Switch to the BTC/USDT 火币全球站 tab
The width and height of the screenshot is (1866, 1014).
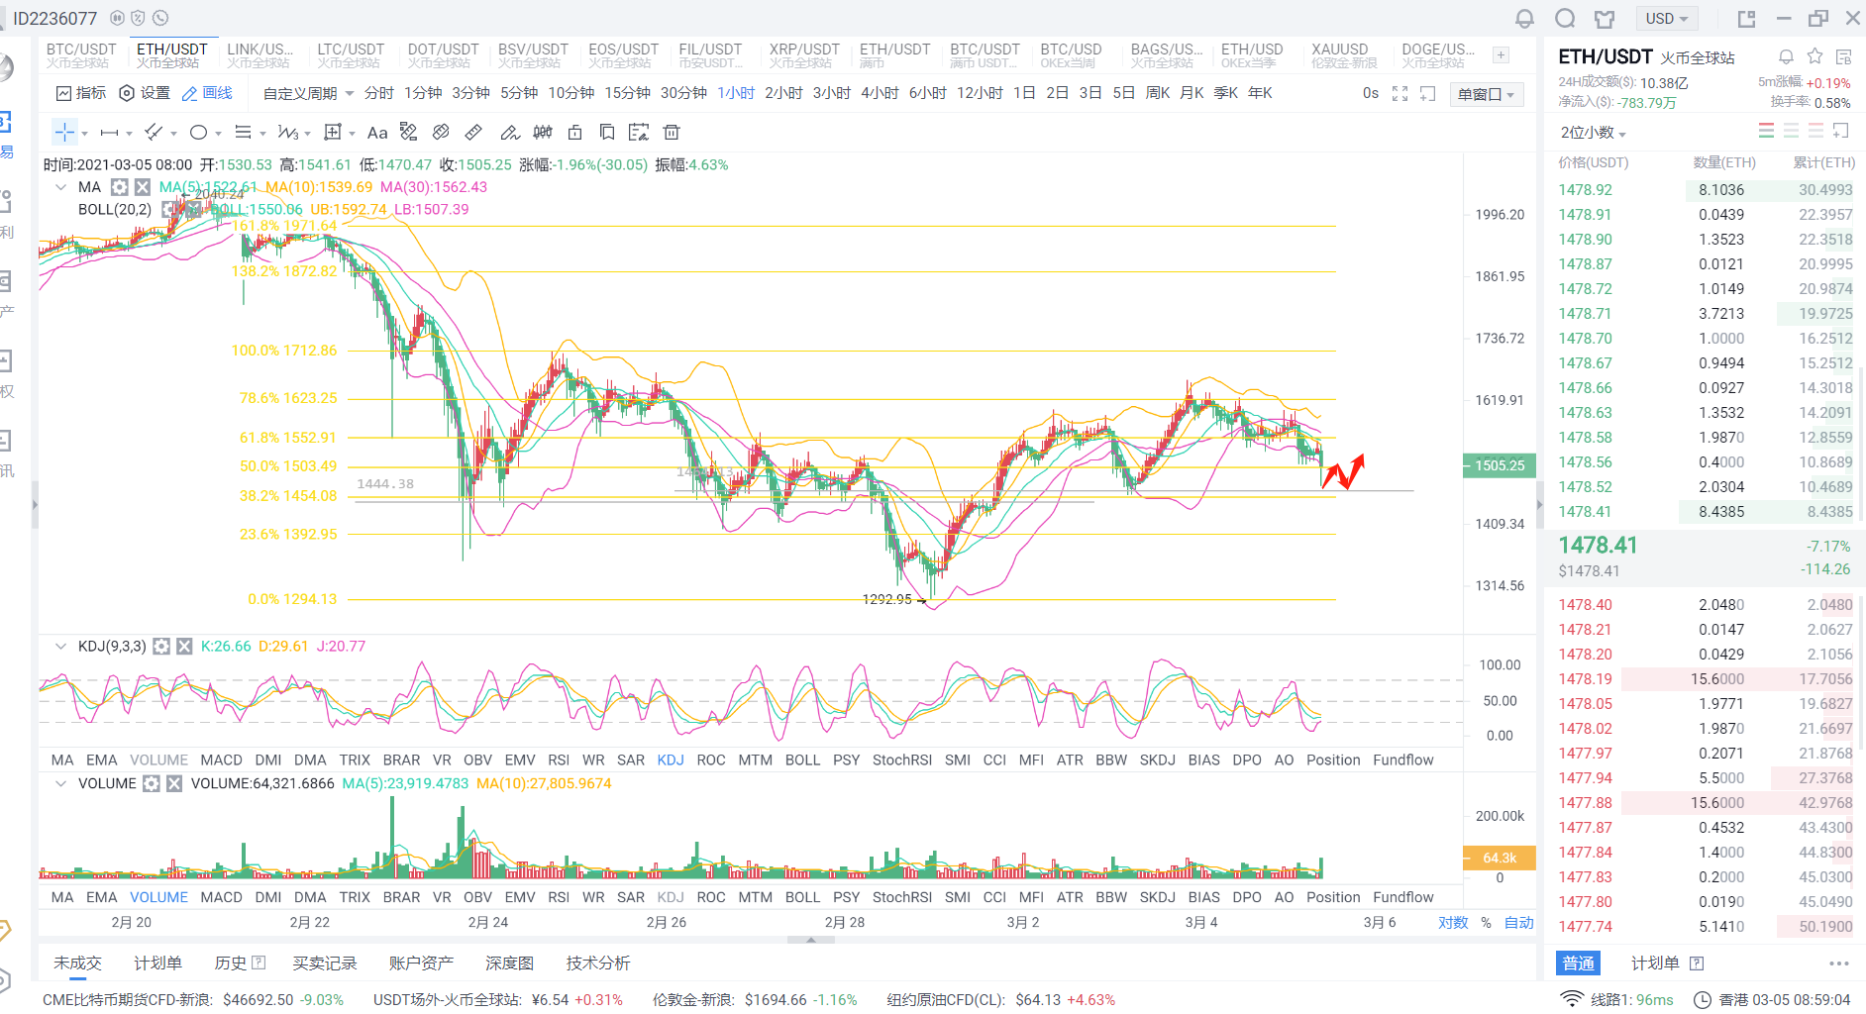coord(81,55)
